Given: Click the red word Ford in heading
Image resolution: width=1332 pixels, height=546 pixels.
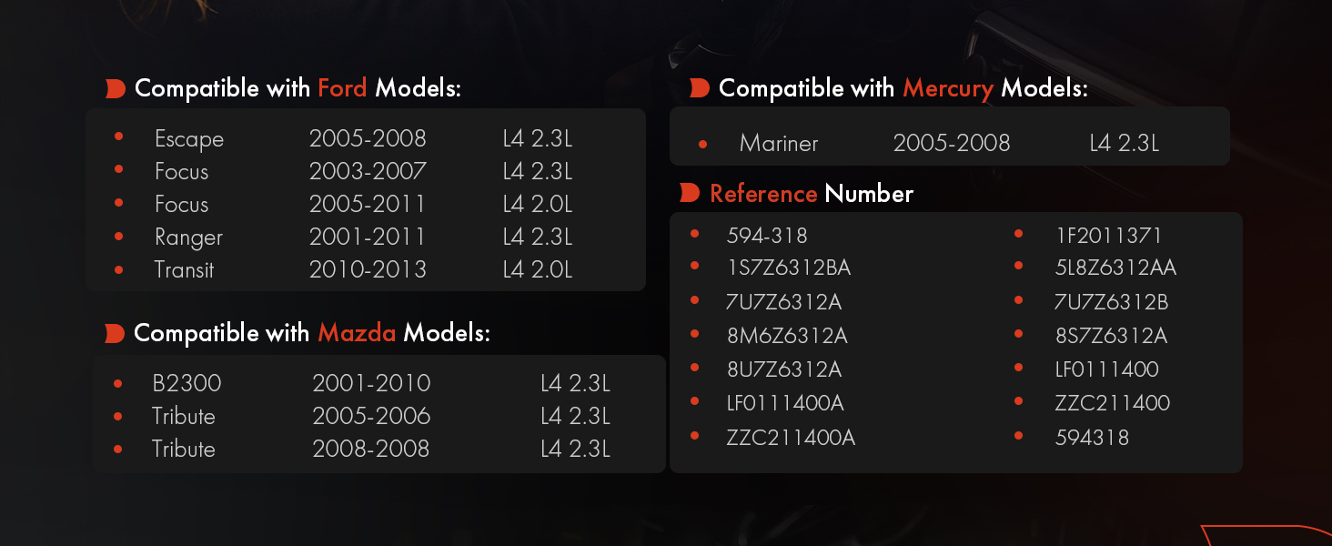Looking at the screenshot, I should click(342, 88).
